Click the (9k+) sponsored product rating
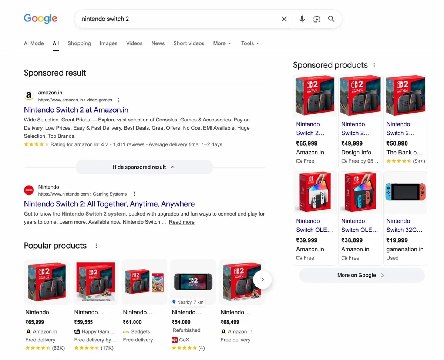444x360 pixels. coord(406,161)
